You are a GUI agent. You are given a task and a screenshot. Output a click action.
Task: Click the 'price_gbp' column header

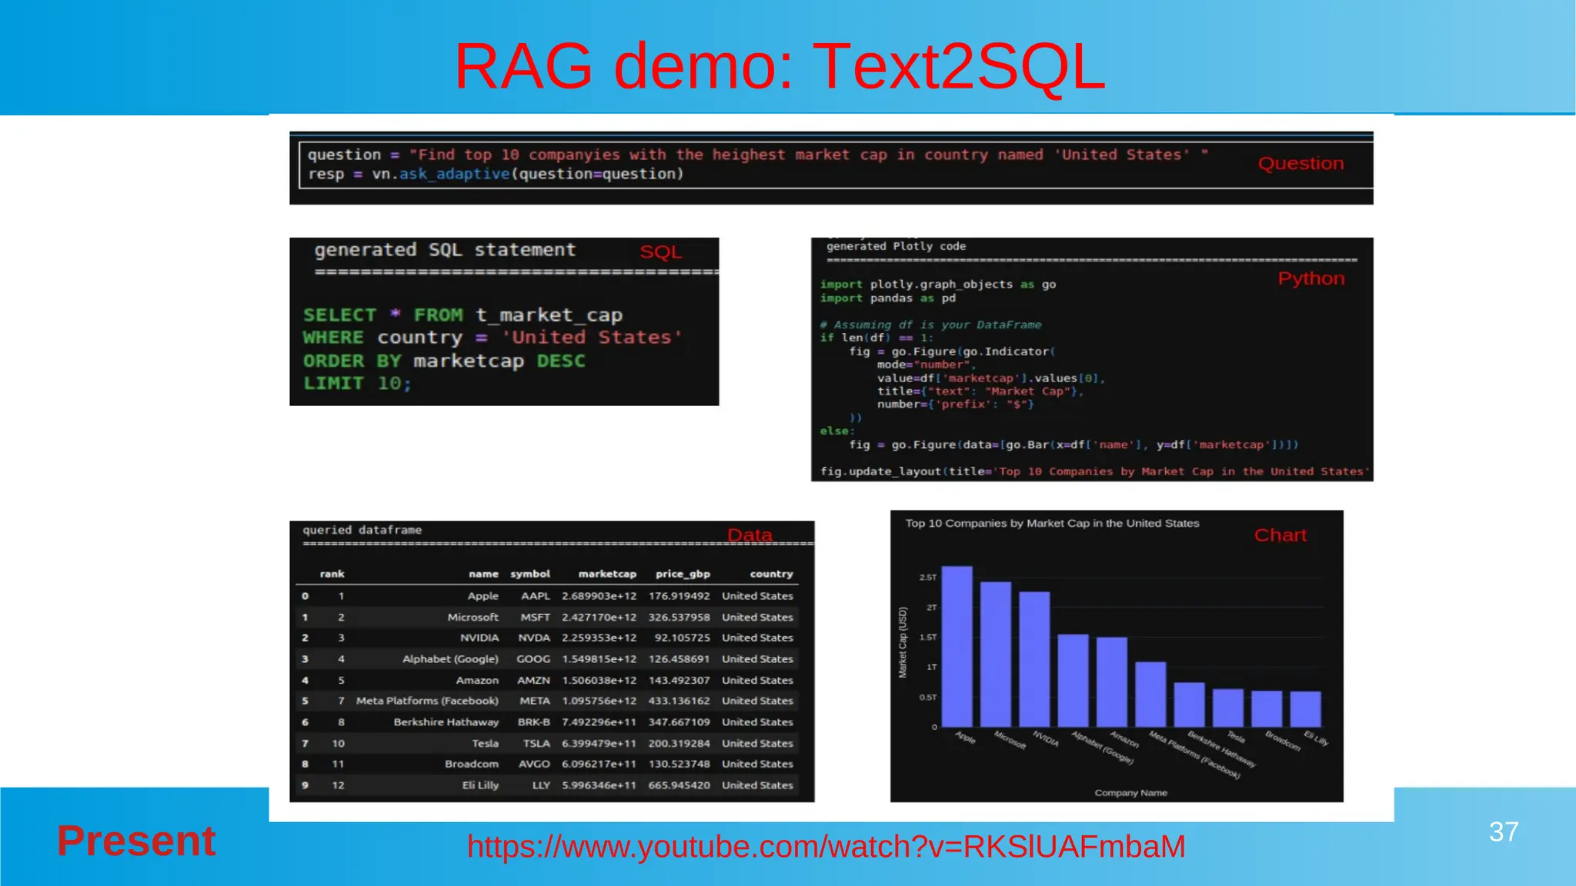coord(683,574)
